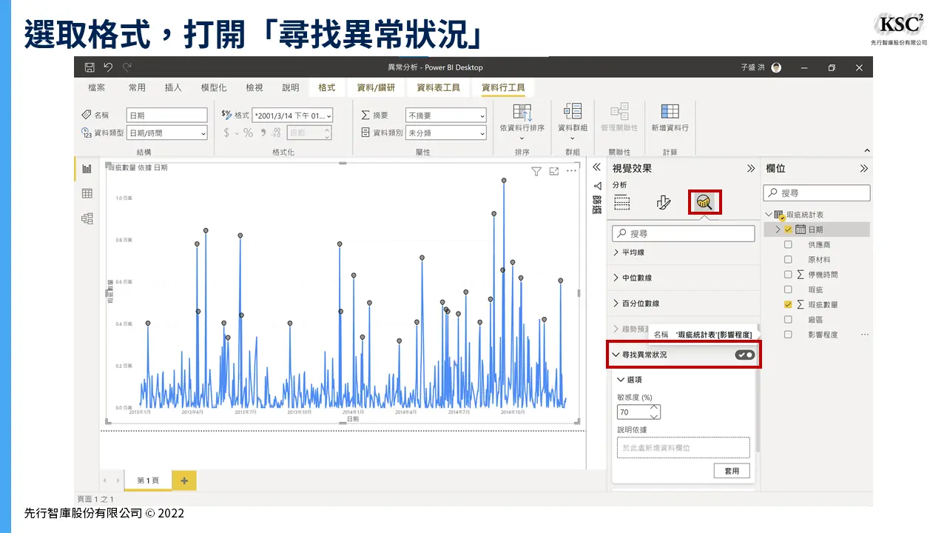Uncheck the 日期 field checkbox
Screen dimensions: 947x533
[x=788, y=229]
